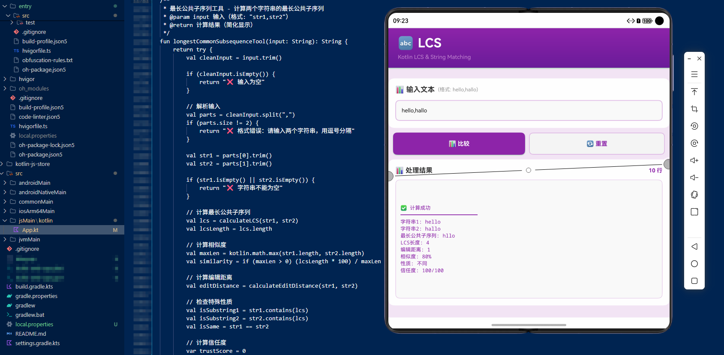Minimize the emulator toolbar panel
Image resolution: width=724 pixels, height=355 pixels.
pos(689,58)
